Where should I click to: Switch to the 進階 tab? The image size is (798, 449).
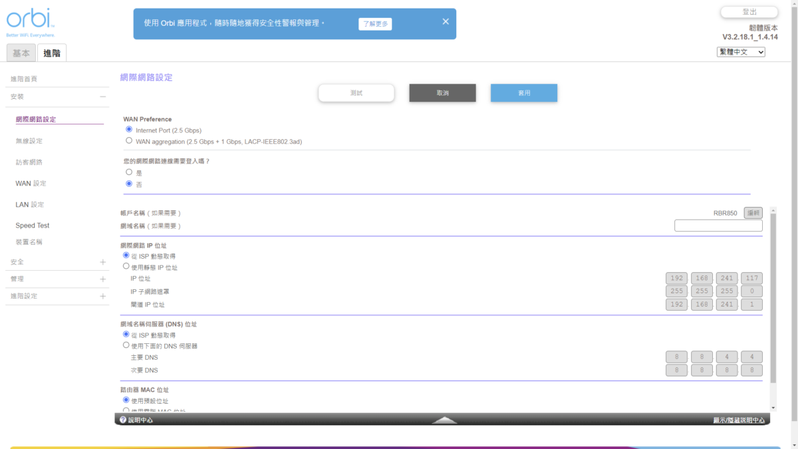click(x=52, y=53)
